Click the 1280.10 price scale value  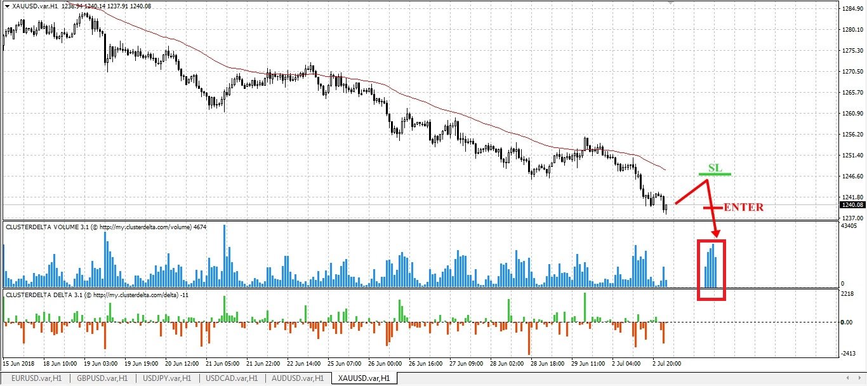[851, 30]
